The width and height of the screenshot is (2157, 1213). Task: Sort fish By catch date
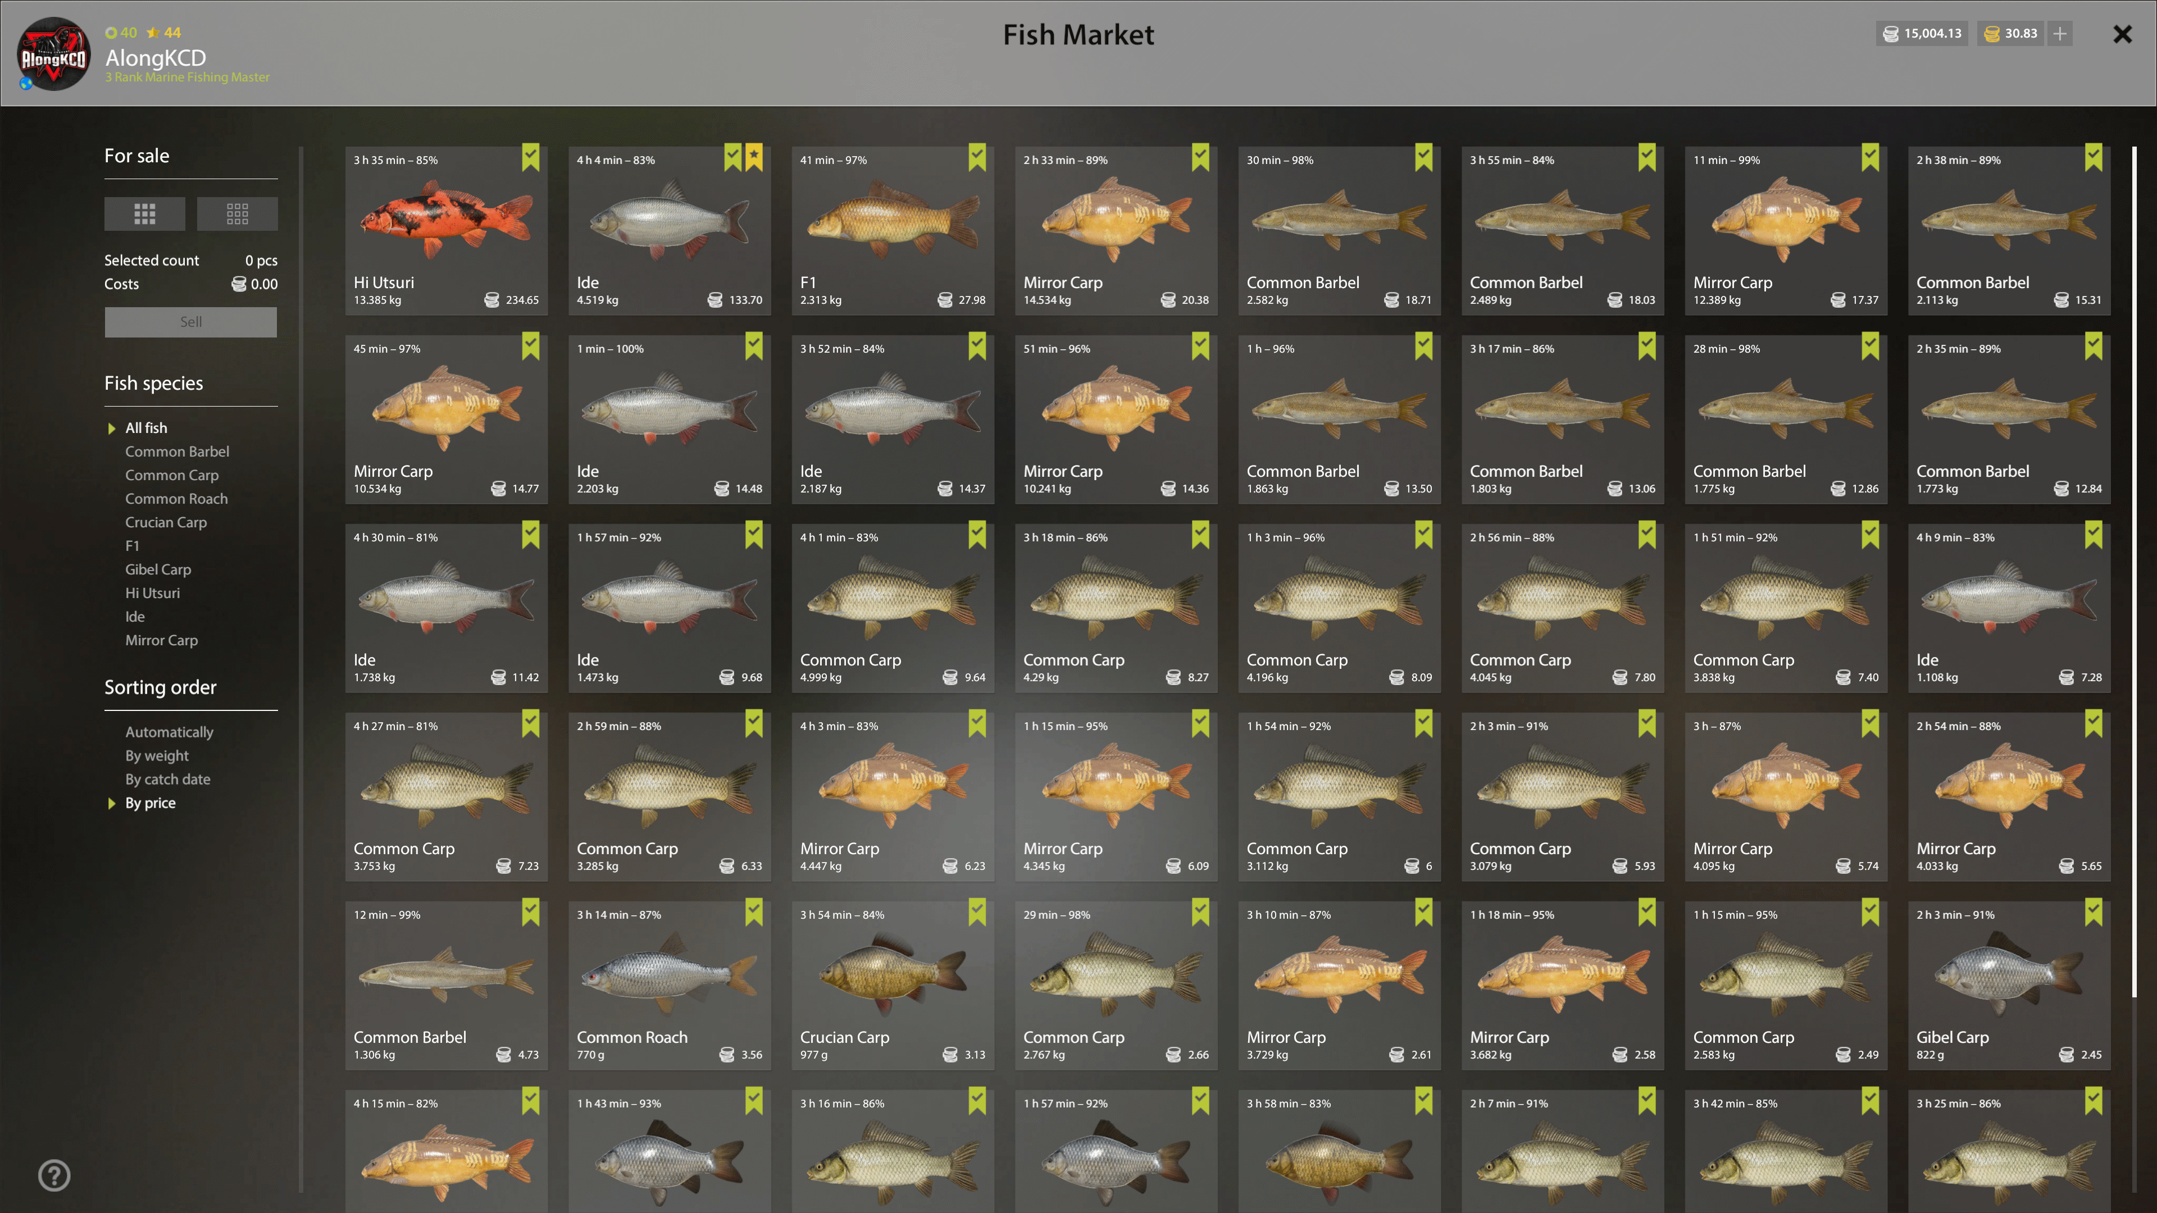(x=167, y=779)
